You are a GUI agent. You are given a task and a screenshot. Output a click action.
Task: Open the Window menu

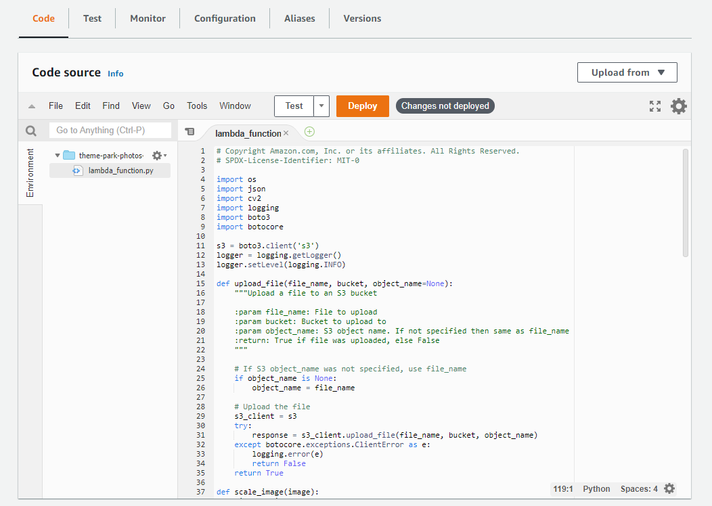click(x=235, y=106)
